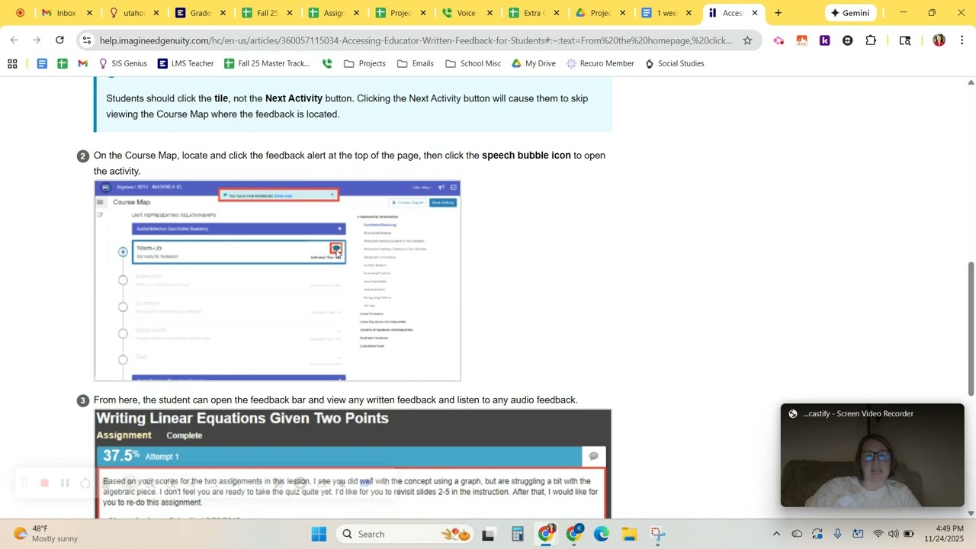The width and height of the screenshot is (976, 549).
Task: View site information icon in address bar
Action: point(87,40)
